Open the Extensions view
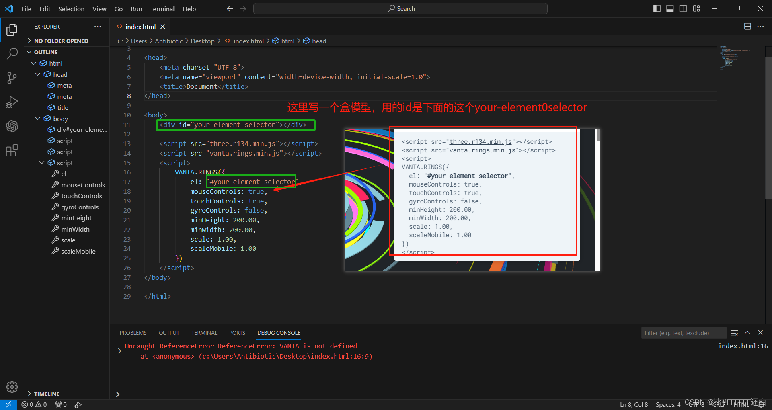The image size is (772, 410). 12,150
